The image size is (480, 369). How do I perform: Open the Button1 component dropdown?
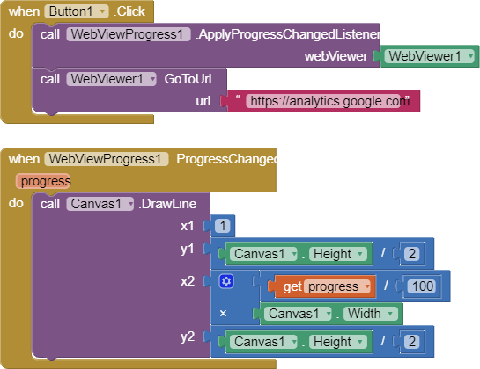click(77, 11)
